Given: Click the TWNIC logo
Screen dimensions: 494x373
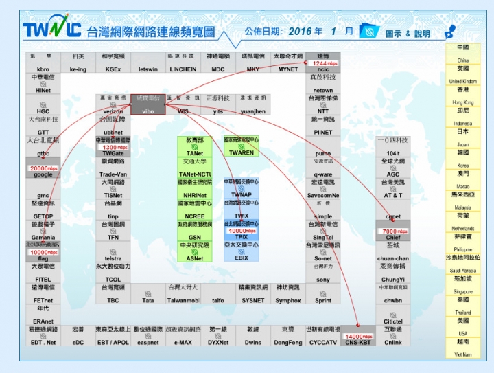Looking at the screenshot, I should pyautogui.click(x=52, y=27).
